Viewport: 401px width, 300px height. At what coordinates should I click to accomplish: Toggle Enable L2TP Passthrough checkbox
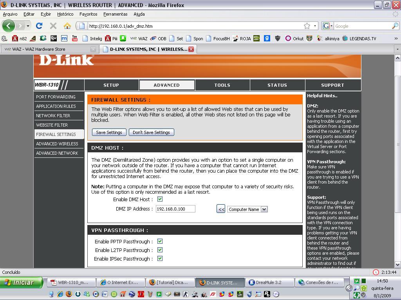coord(160,250)
